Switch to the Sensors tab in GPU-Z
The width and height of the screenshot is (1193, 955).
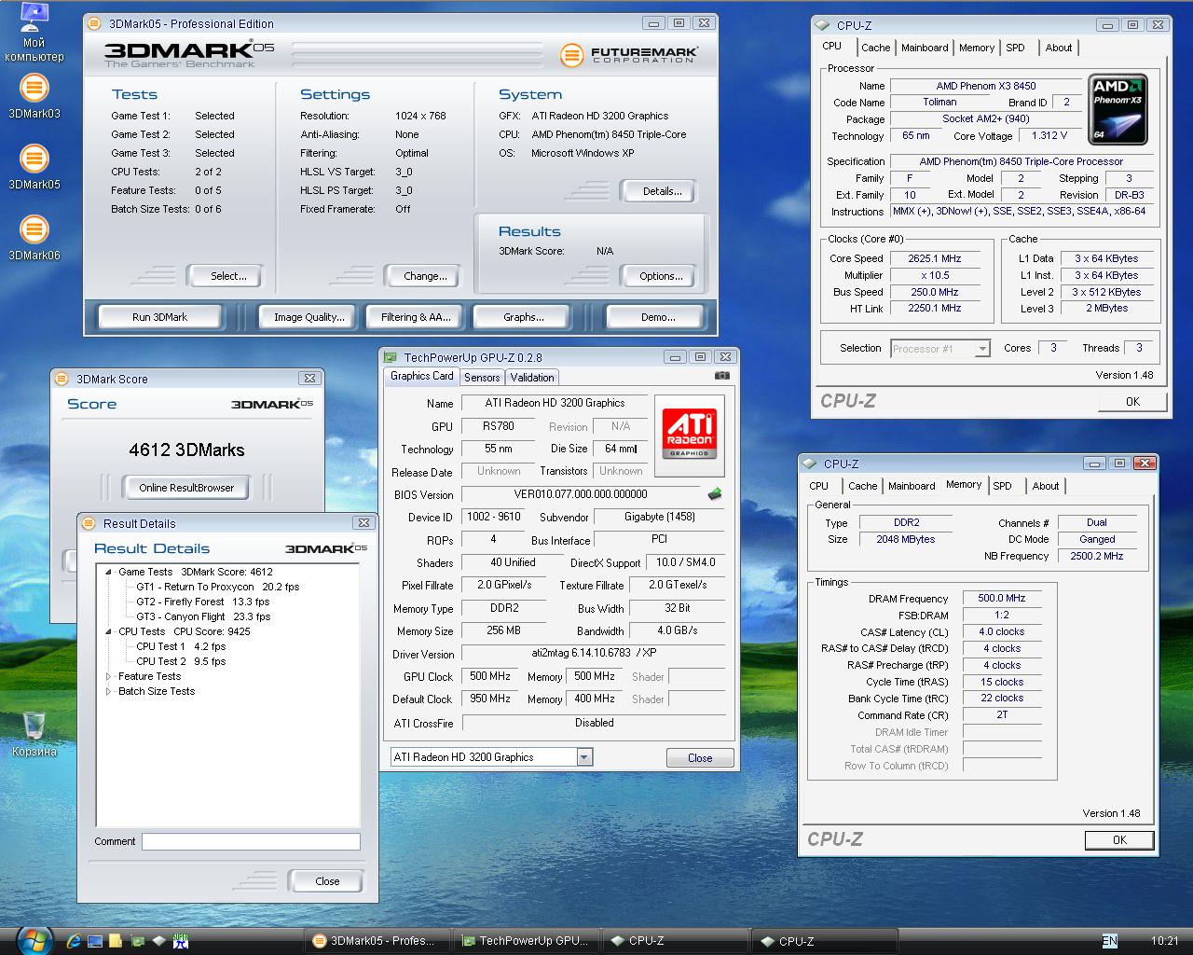pyautogui.click(x=482, y=378)
